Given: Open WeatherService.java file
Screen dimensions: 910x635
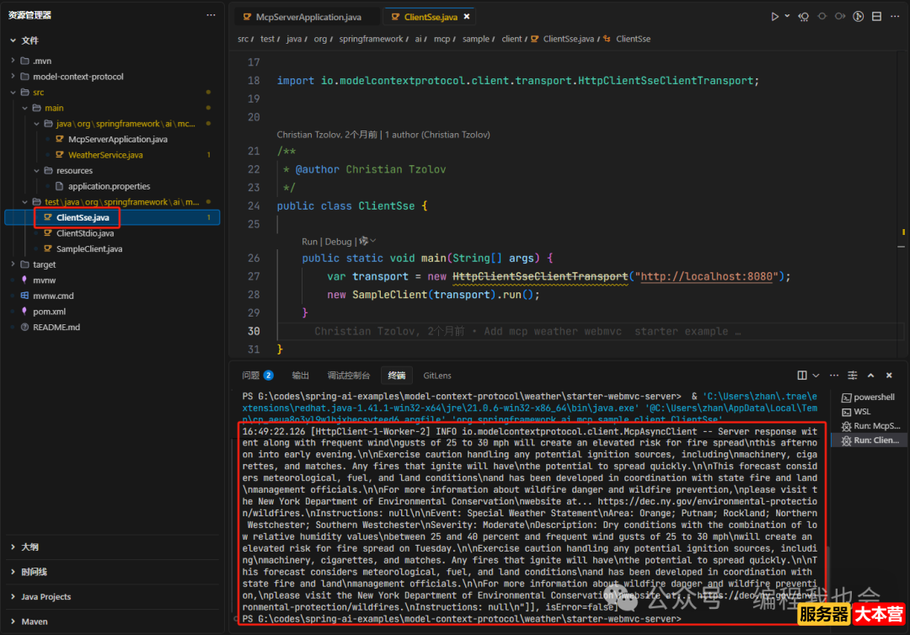Looking at the screenshot, I should tap(105, 155).
